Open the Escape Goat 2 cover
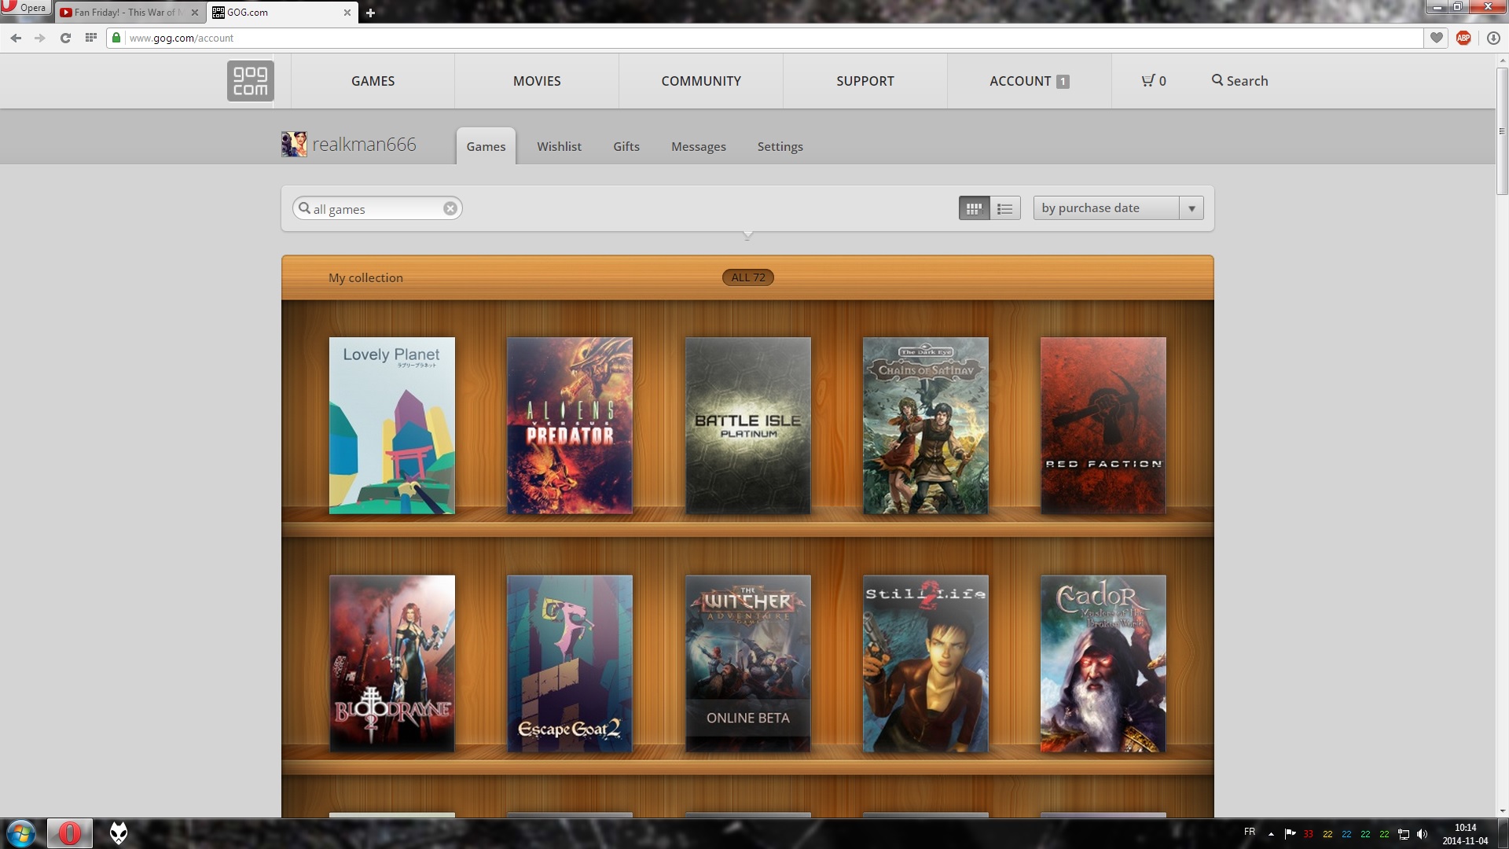The height and width of the screenshot is (849, 1509). [x=570, y=663]
